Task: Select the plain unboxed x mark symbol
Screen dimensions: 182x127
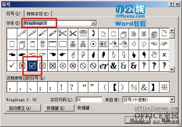Action: pyautogui.click(x=164, y=55)
